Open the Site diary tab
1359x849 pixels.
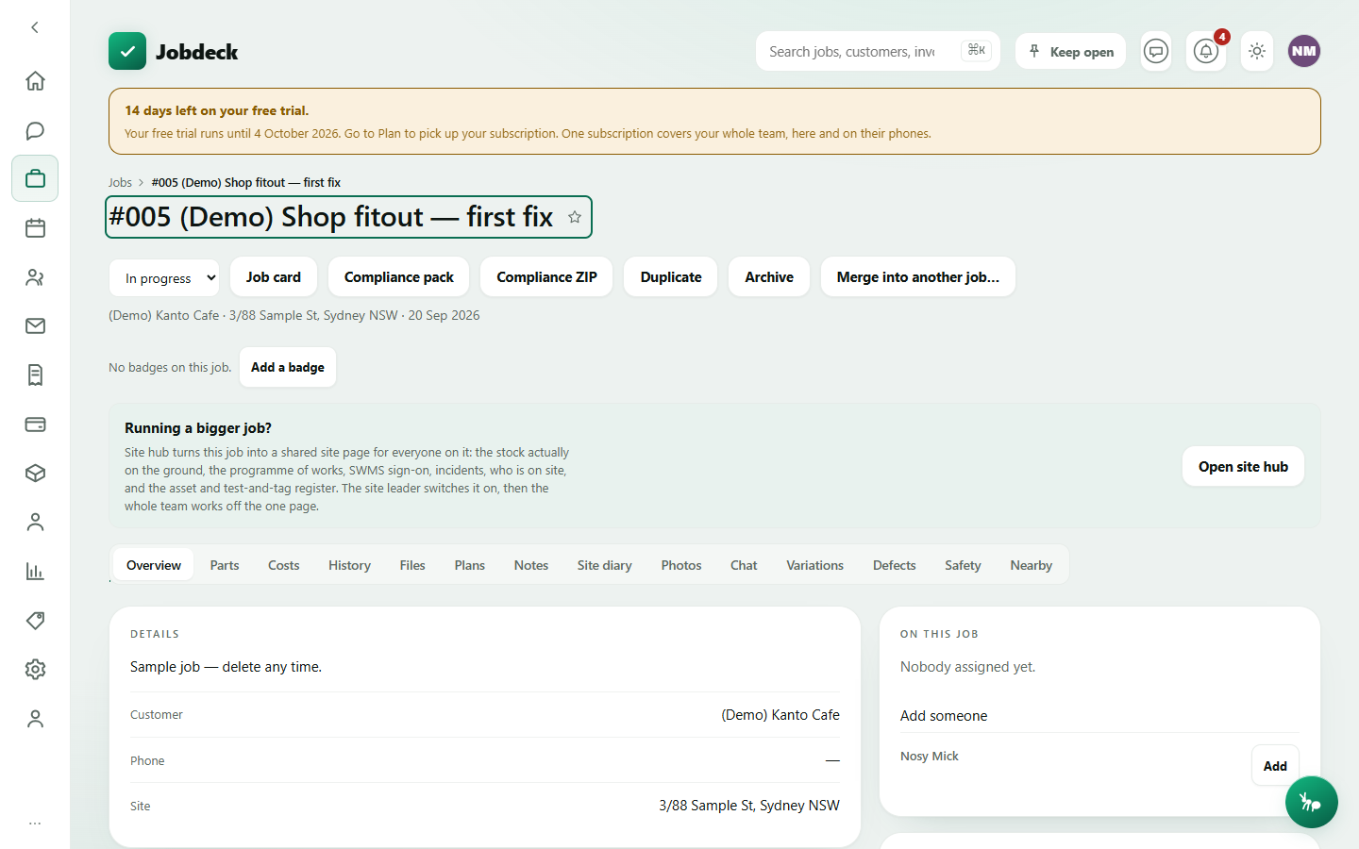(x=605, y=565)
